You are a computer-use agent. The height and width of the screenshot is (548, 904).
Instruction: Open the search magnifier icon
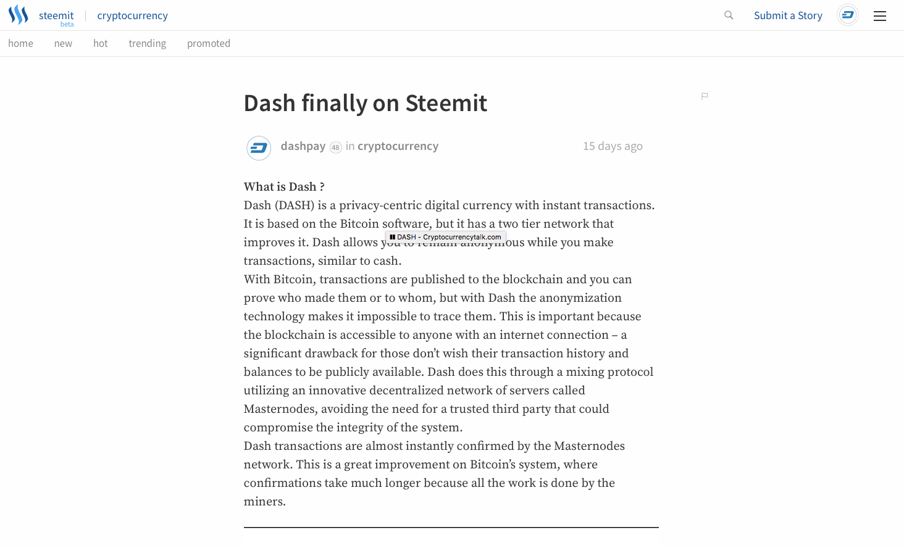tap(729, 15)
